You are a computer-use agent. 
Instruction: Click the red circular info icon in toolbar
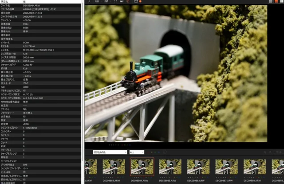(128, 1)
